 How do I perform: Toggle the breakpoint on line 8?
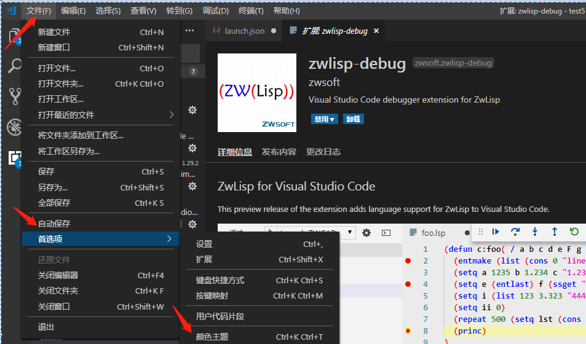coord(408,330)
